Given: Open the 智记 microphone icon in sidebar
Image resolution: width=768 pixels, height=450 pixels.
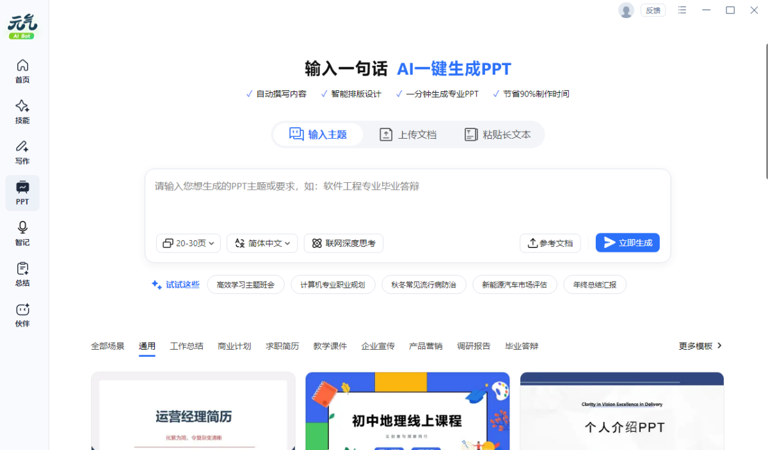Looking at the screenshot, I should click(22, 233).
